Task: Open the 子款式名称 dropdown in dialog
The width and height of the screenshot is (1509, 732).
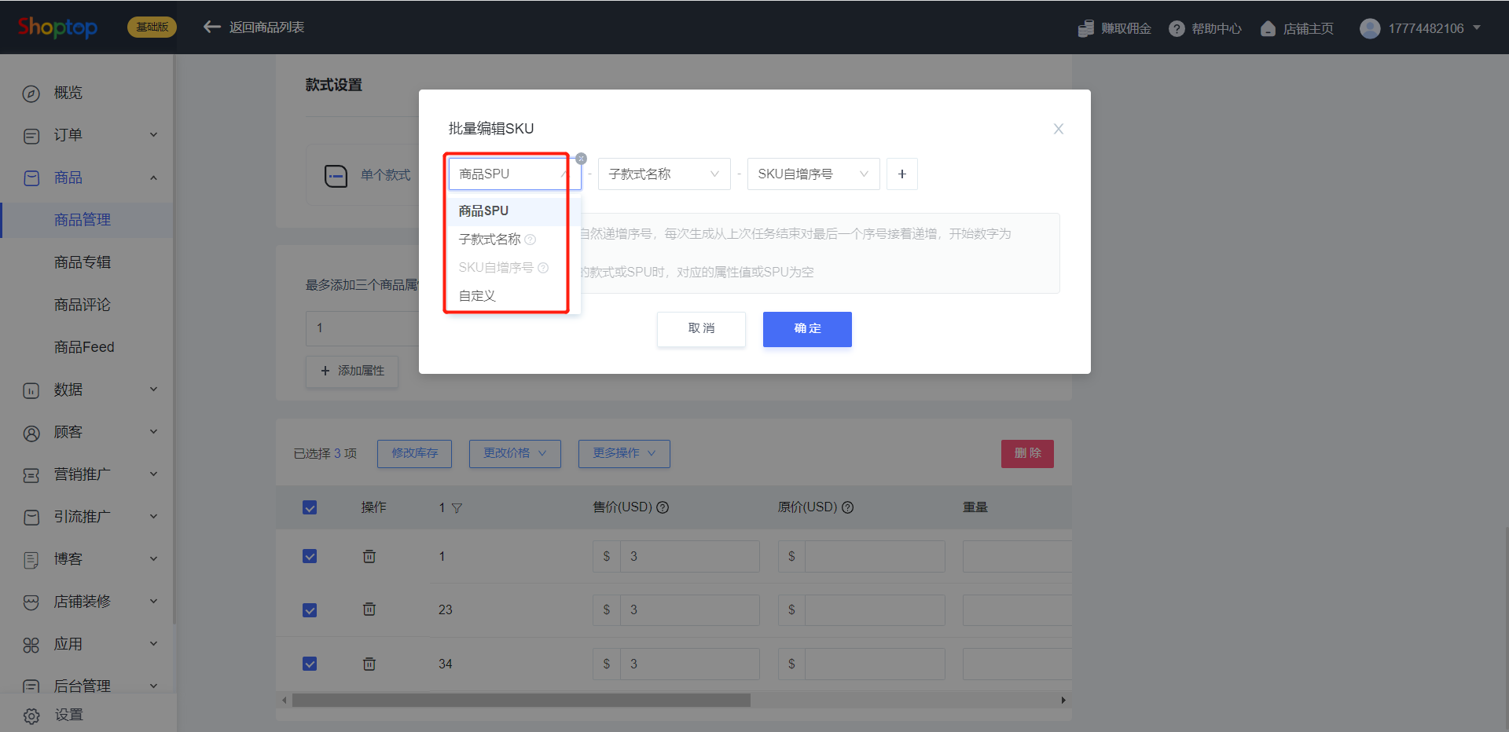Action: point(663,174)
